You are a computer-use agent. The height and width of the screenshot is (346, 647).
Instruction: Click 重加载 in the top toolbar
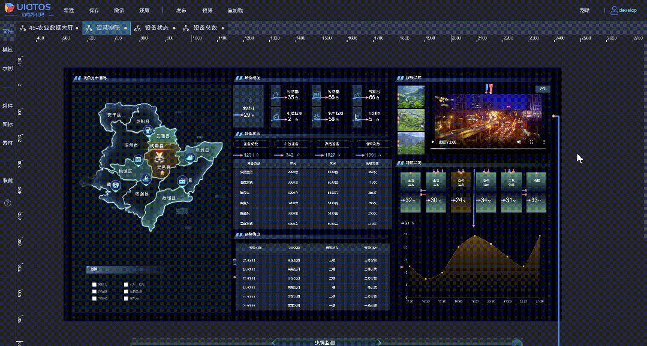pyautogui.click(x=235, y=10)
